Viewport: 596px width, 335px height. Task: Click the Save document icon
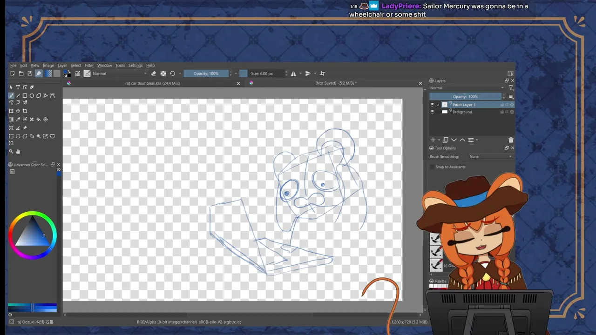click(x=30, y=74)
